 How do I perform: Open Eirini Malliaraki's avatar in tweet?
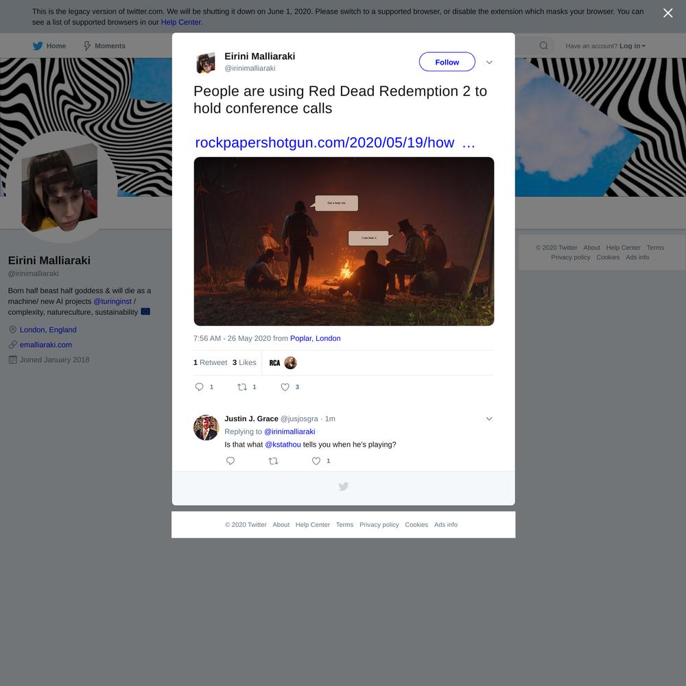point(206,62)
